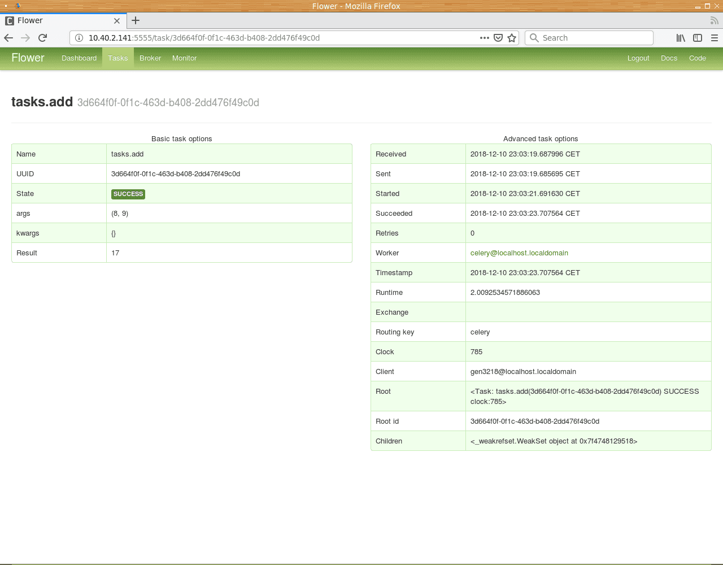Click the tasks.add page heading
This screenshot has width=723, height=565.
point(42,102)
